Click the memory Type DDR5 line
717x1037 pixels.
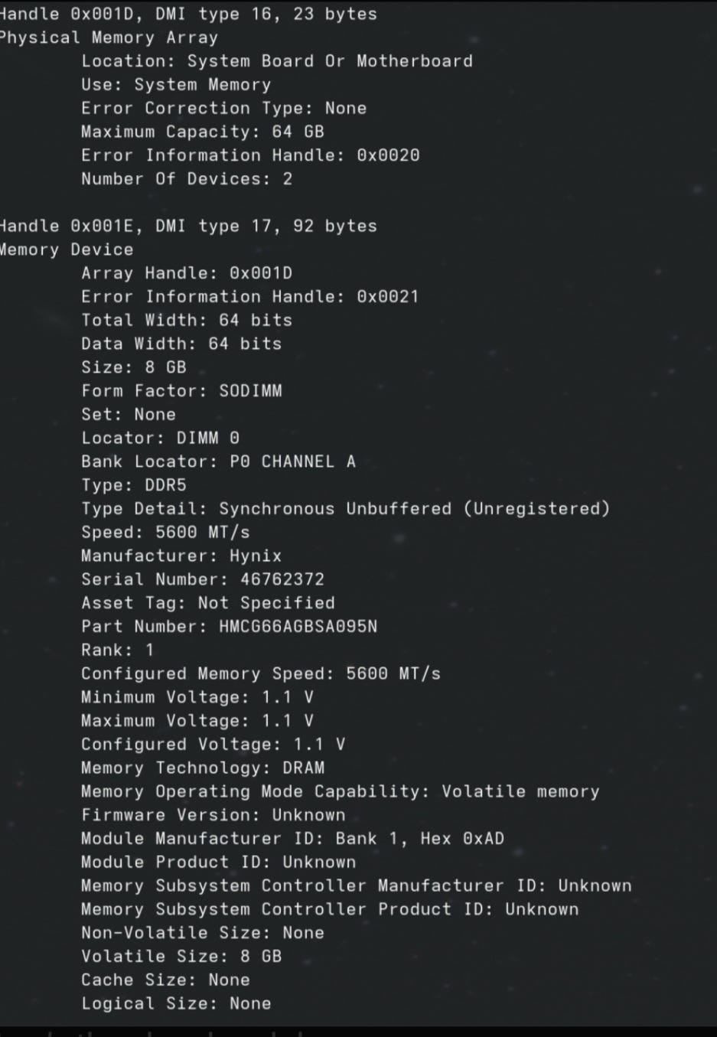point(134,485)
